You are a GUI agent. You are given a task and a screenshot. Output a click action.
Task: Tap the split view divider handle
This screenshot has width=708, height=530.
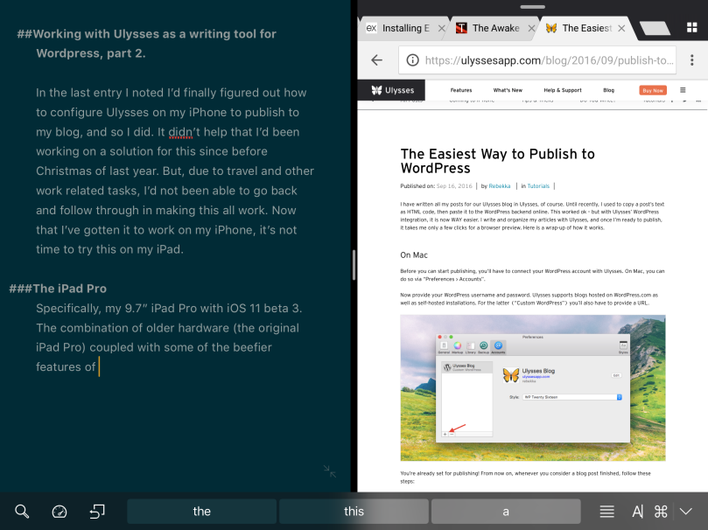pos(354,265)
